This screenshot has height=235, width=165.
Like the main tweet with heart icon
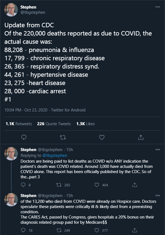tap(102, 137)
